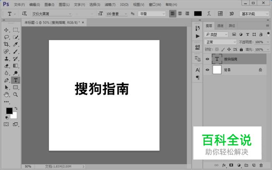
Task: Set left text alignment
Action: tap(172, 13)
